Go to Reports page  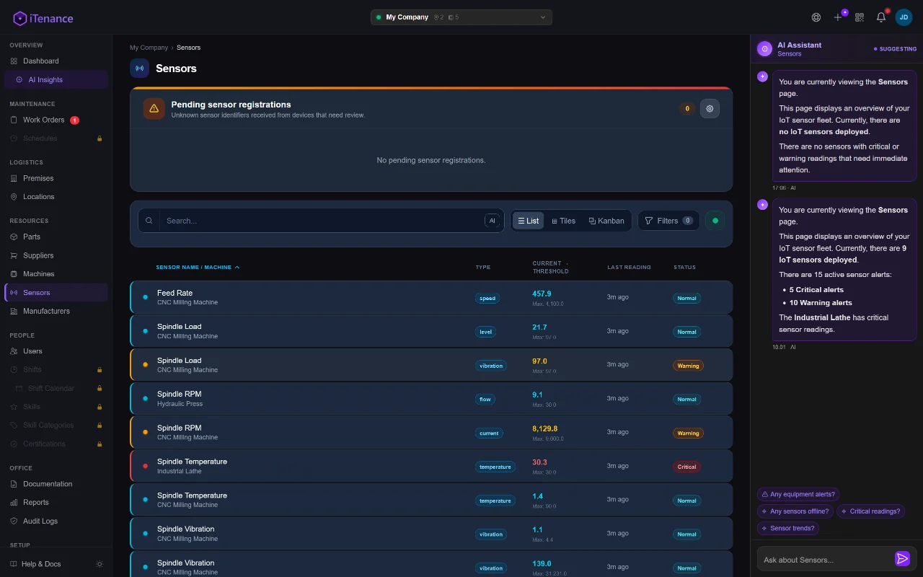[56, 503]
